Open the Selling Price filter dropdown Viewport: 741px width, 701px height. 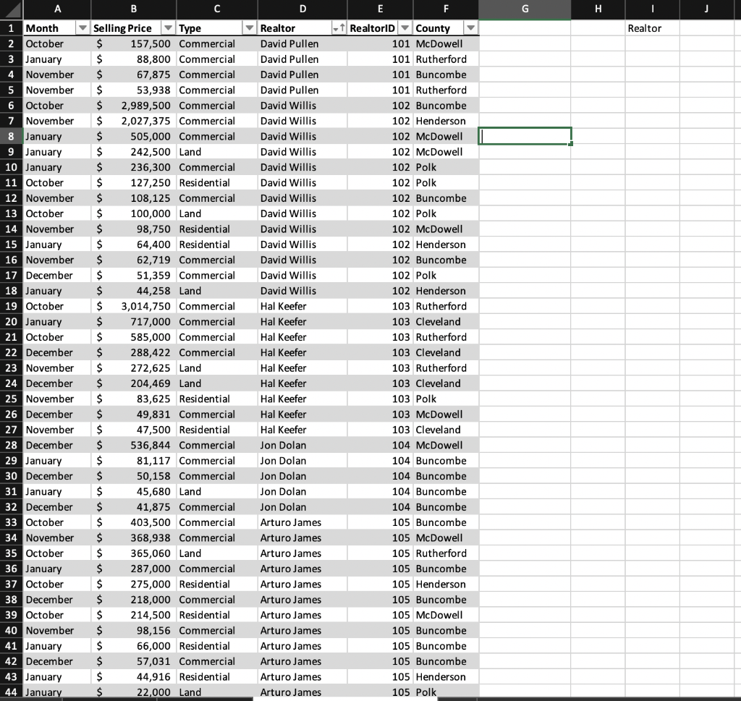pos(168,28)
